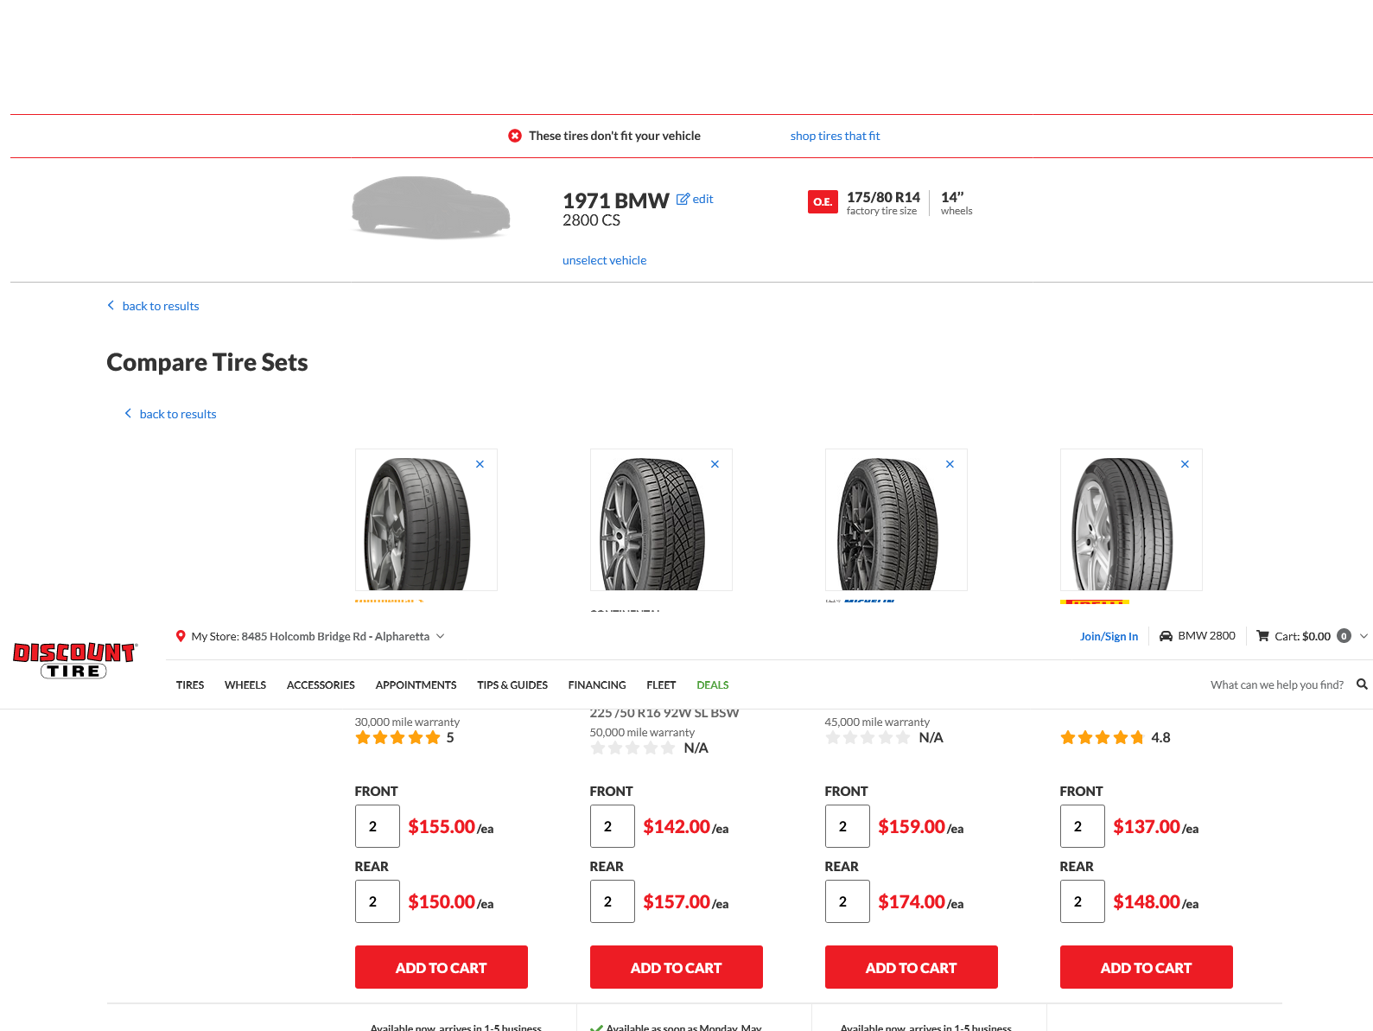Open the Wheels menu
Image resolution: width=1373 pixels, height=1031 pixels.
tap(245, 685)
